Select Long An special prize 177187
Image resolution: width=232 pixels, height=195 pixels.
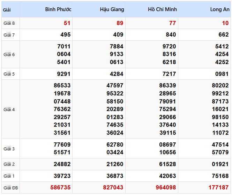pos(218,187)
